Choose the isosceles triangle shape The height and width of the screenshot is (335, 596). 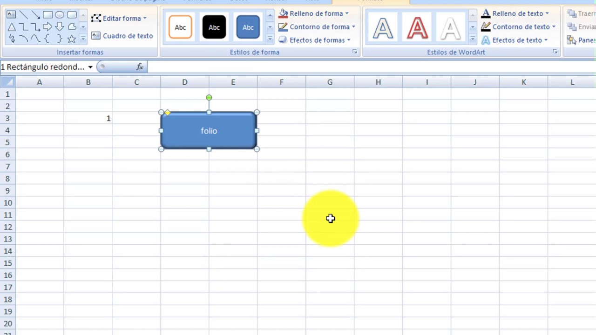(x=12, y=27)
